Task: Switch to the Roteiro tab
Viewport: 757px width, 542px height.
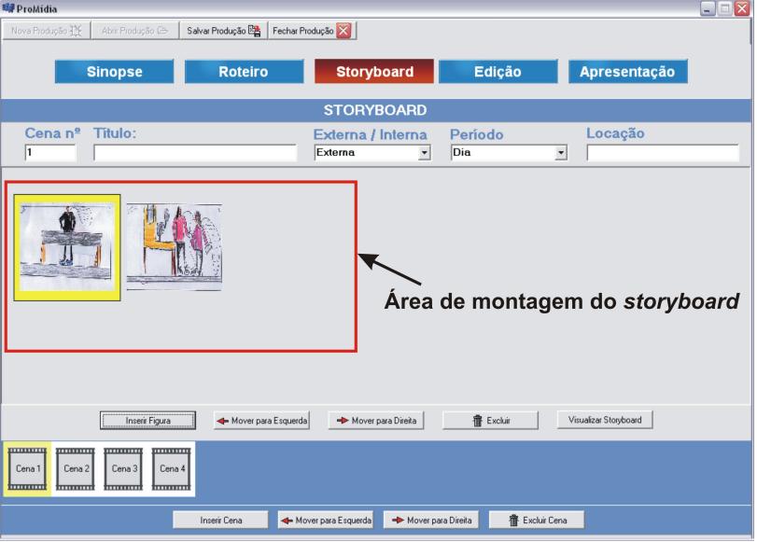Action: point(244,73)
